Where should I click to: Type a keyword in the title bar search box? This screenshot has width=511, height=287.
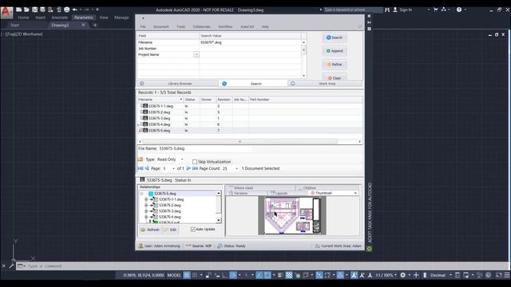point(352,10)
